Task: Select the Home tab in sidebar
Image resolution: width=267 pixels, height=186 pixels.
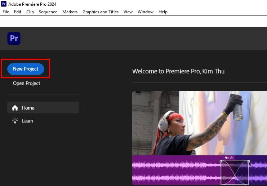Action: (43, 107)
